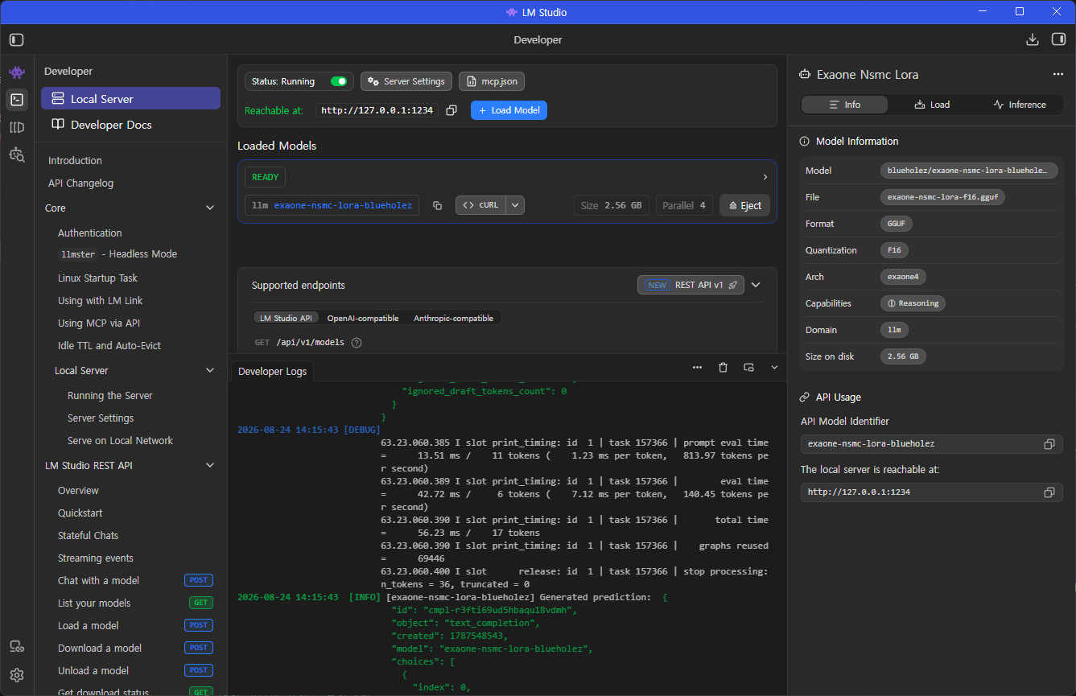Open Server Settings button
Image resolution: width=1076 pixels, height=696 pixels.
click(406, 81)
